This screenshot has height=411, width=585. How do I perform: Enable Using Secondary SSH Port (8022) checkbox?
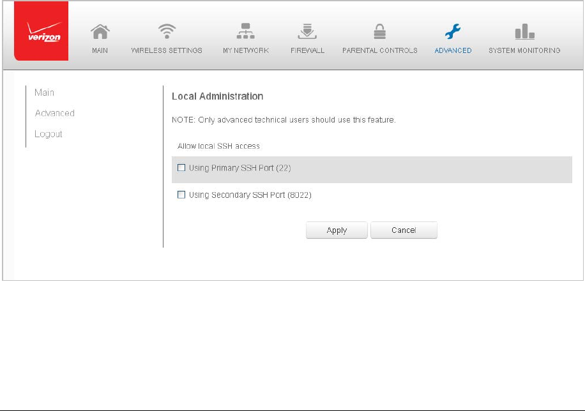click(181, 195)
